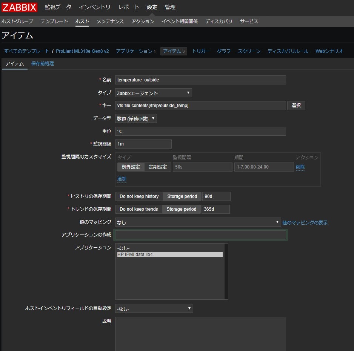354x351 pixels.
Task: Select 定期設定 interval type
Action: (x=158, y=167)
